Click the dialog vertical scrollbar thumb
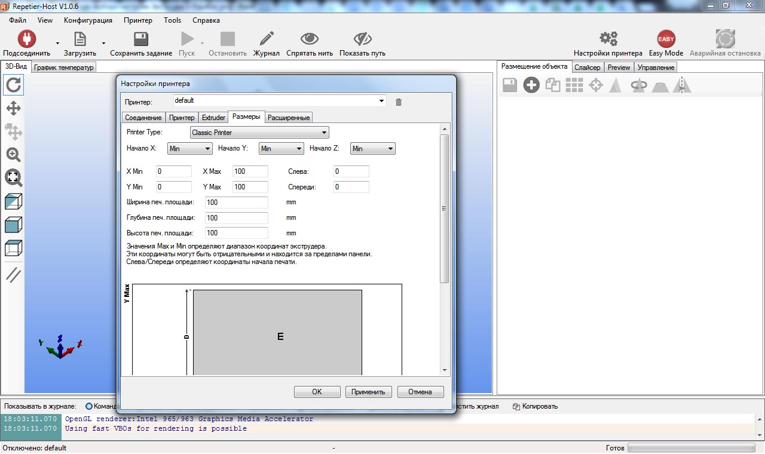The image size is (765, 454). [x=444, y=208]
